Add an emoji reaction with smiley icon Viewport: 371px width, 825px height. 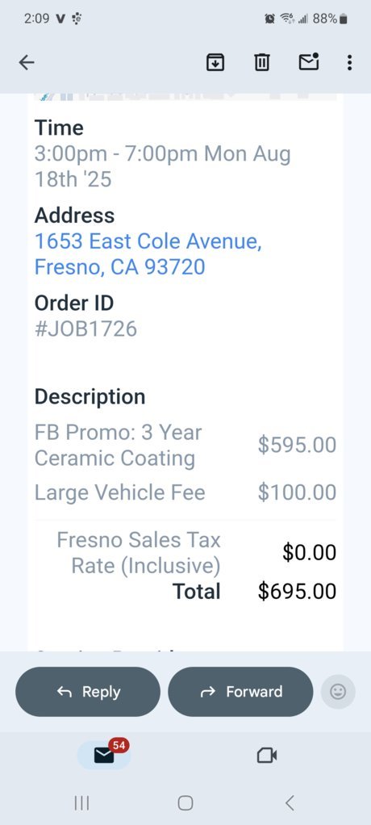[338, 691]
